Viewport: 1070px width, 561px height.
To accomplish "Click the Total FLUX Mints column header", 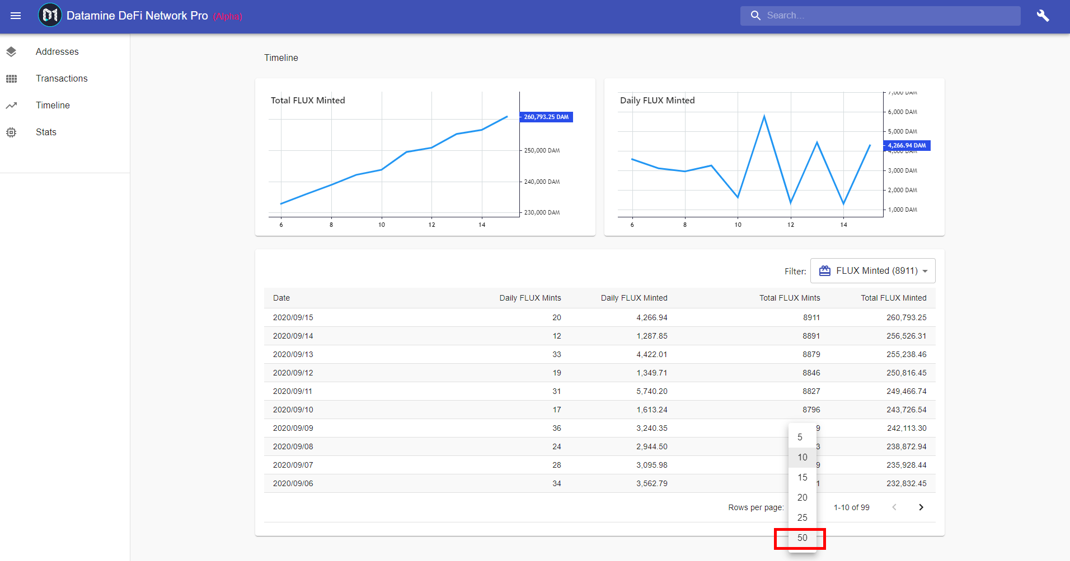I will pyautogui.click(x=790, y=298).
